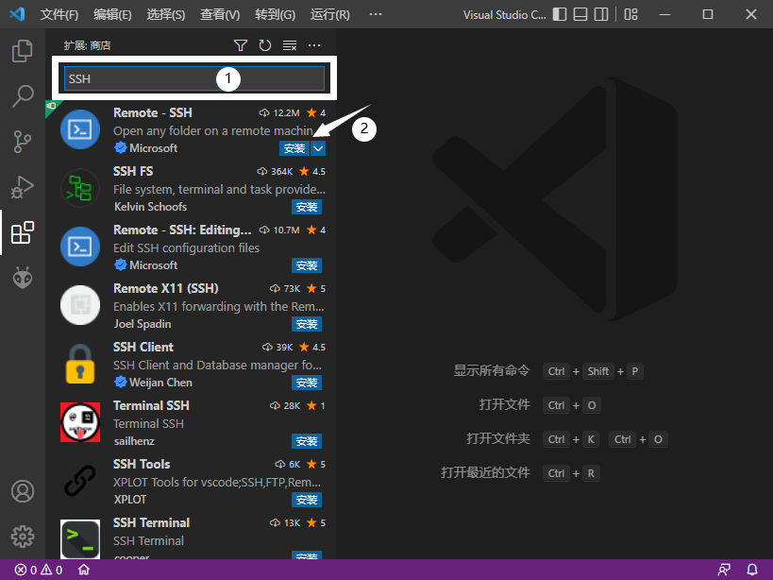Select the SSH FS extension title
Viewport: 773px width, 580px height.
click(133, 172)
